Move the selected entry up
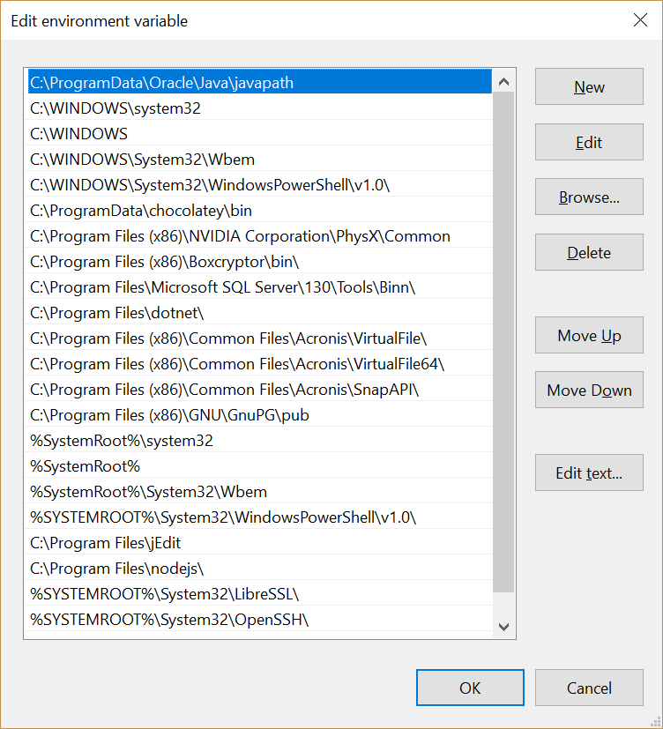663x729 pixels. pyautogui.click(x=589, y=336)
